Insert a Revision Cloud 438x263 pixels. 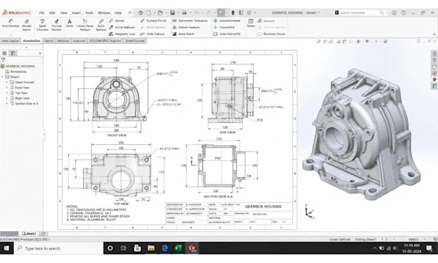click(271, 33)
